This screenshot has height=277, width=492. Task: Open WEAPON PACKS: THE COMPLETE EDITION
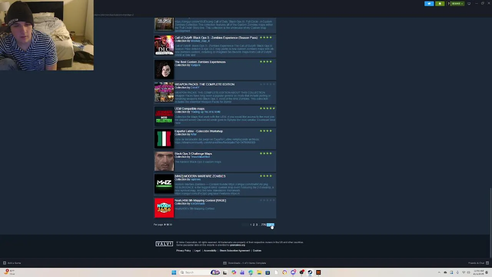[204, 84]
